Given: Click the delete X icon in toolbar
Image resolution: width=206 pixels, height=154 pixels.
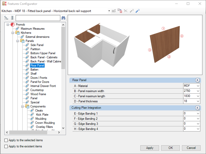Looking at the screenshot, I should [x=126, y=11].
